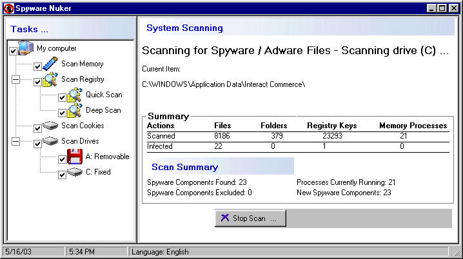Image resolution: width=463 pixels, height=259 pixels.
Task: Click the My computer monitor icon
Action: point(26,48)
